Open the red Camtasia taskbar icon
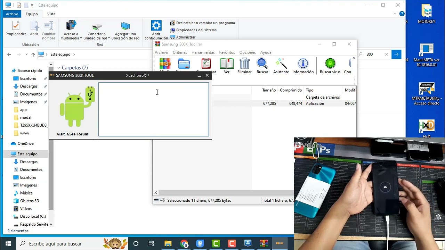The height and width of the screenshot is (250, 445). pos(232,243)
